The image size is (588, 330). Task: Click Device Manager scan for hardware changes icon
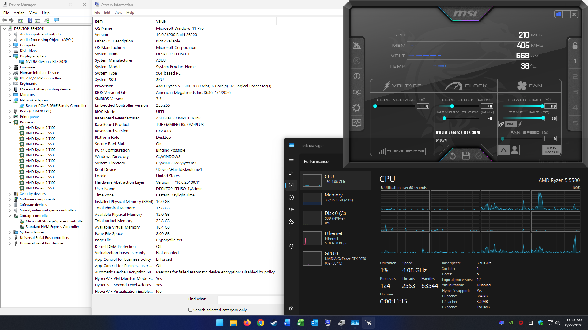pos(56,20)
